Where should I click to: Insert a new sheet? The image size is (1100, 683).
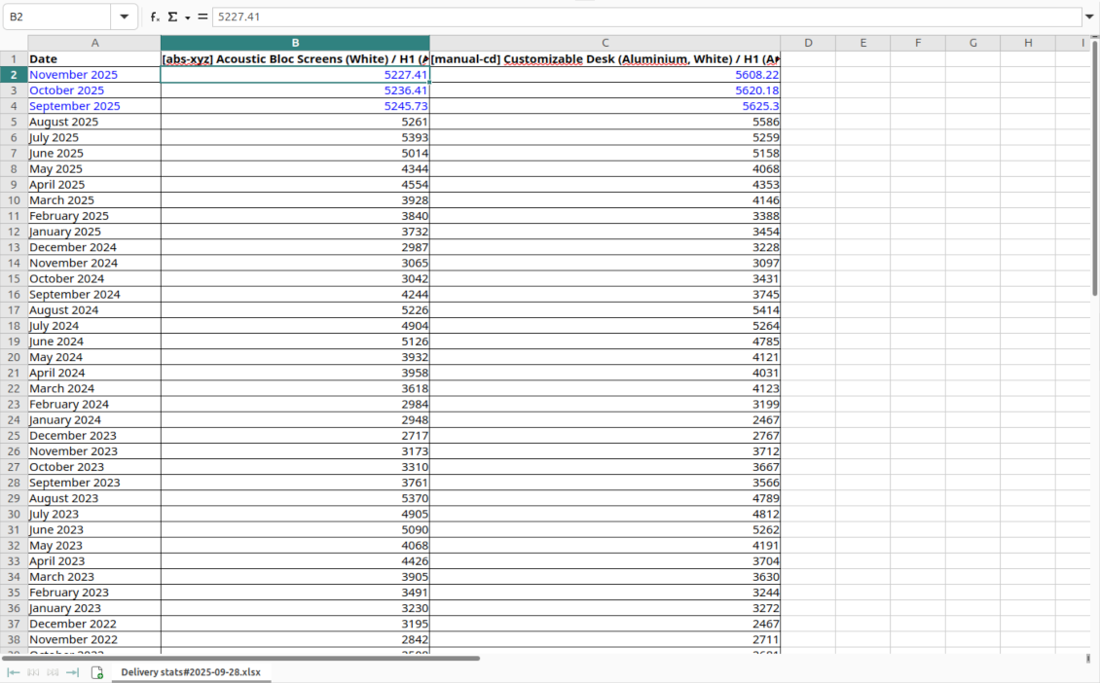(x=95, y=671)
